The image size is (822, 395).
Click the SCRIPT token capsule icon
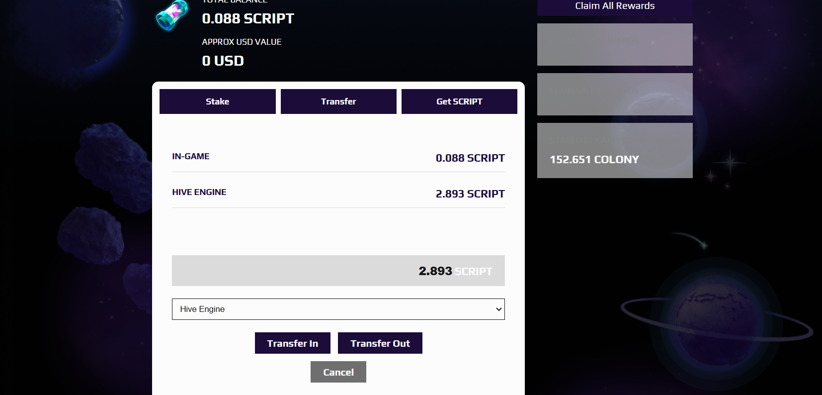tap(172, 15)
